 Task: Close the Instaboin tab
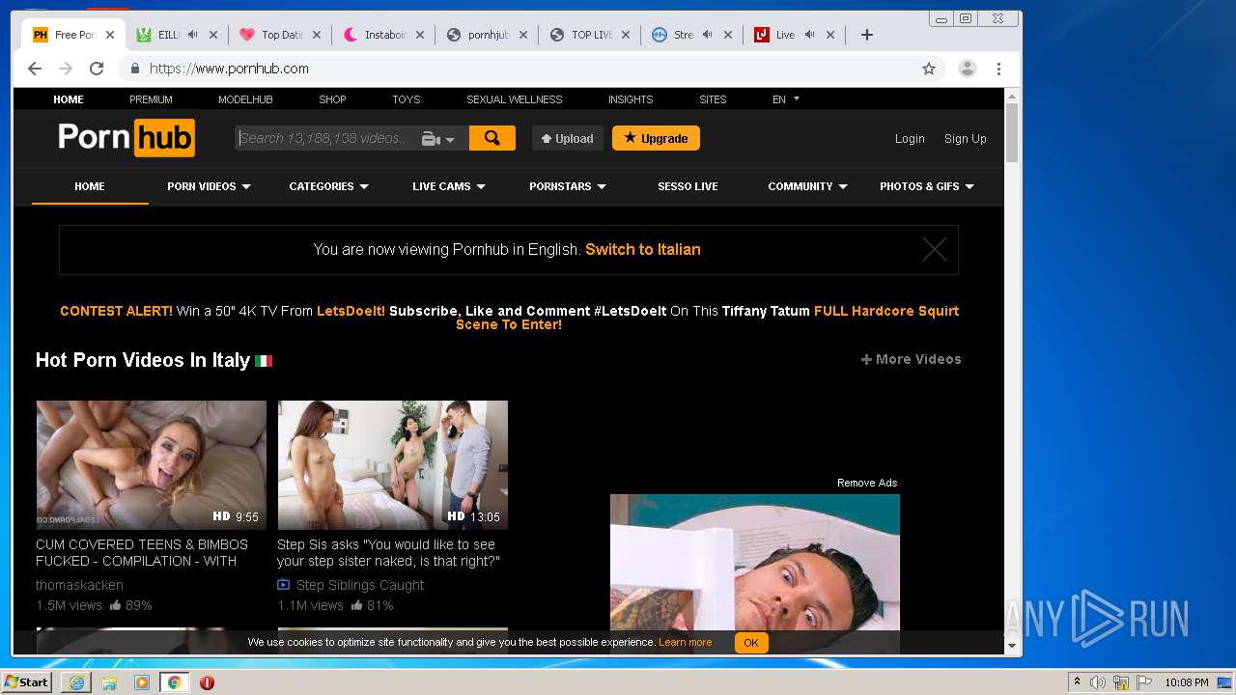[420, 35]
